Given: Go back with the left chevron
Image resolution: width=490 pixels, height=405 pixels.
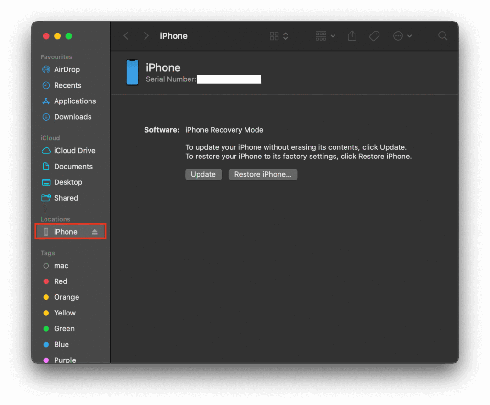Looking at the screenshot, I should click(126, 36).
